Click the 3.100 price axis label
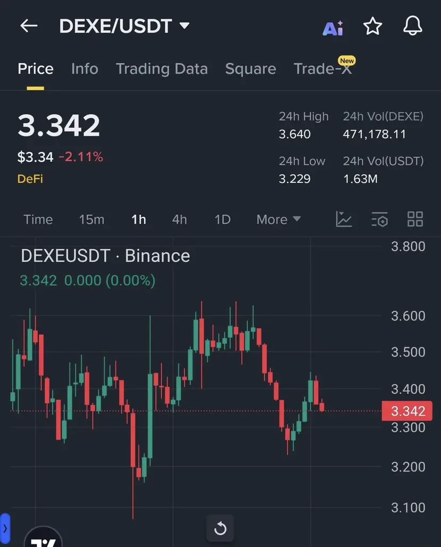 click(x=408, y=508)
